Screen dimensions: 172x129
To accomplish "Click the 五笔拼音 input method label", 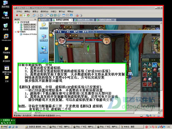I will [6, 120].
